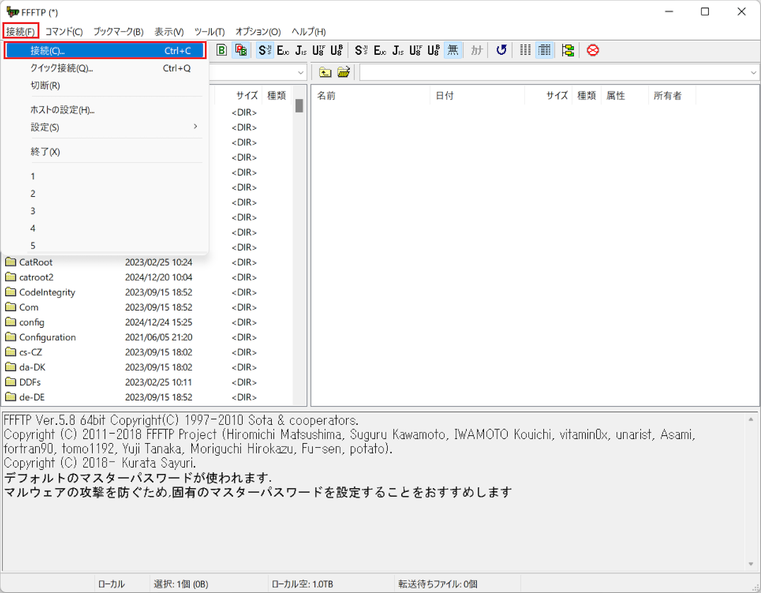Screen dimensions: 761x593
Task: Select the da-DK folder name
Action: pyautogui.click(x=32, y=367)
